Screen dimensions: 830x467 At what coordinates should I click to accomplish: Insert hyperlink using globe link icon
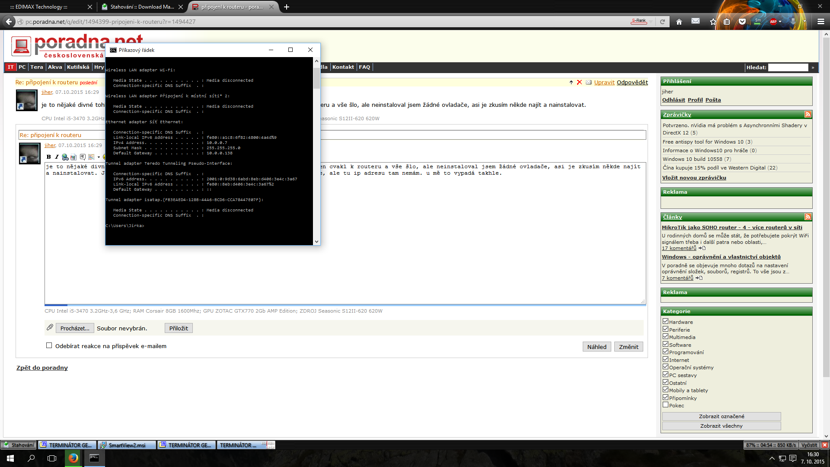click(65, 157)
